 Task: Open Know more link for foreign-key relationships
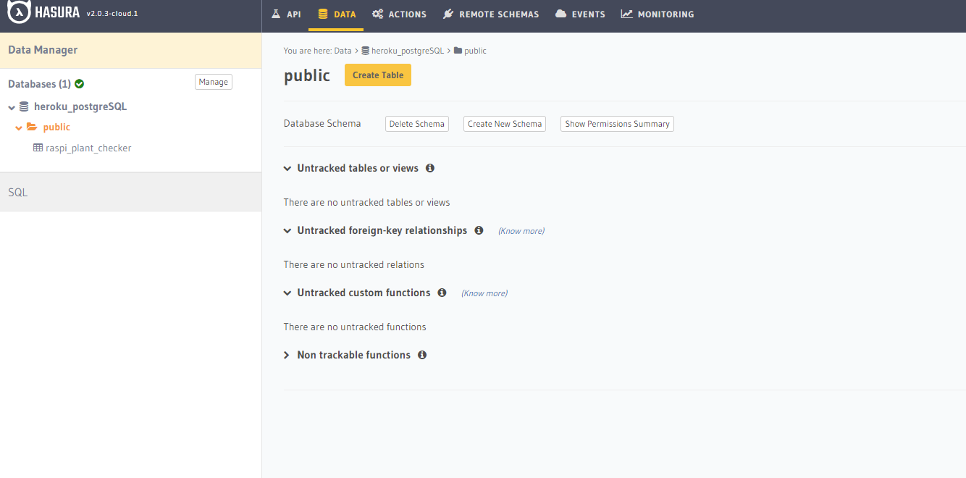tap(521, 231)
